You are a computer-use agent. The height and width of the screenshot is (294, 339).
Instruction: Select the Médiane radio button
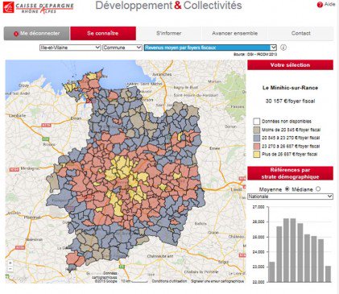(x=318, y=189)
